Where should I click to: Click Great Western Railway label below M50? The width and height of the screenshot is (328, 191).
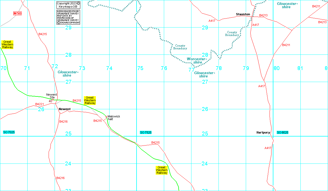coord(7,44)
